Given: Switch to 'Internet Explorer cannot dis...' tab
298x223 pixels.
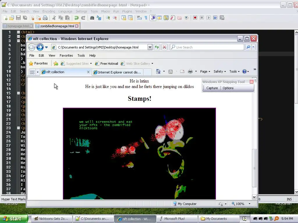Looking at the screenshot, I should [x=118, y=72].
